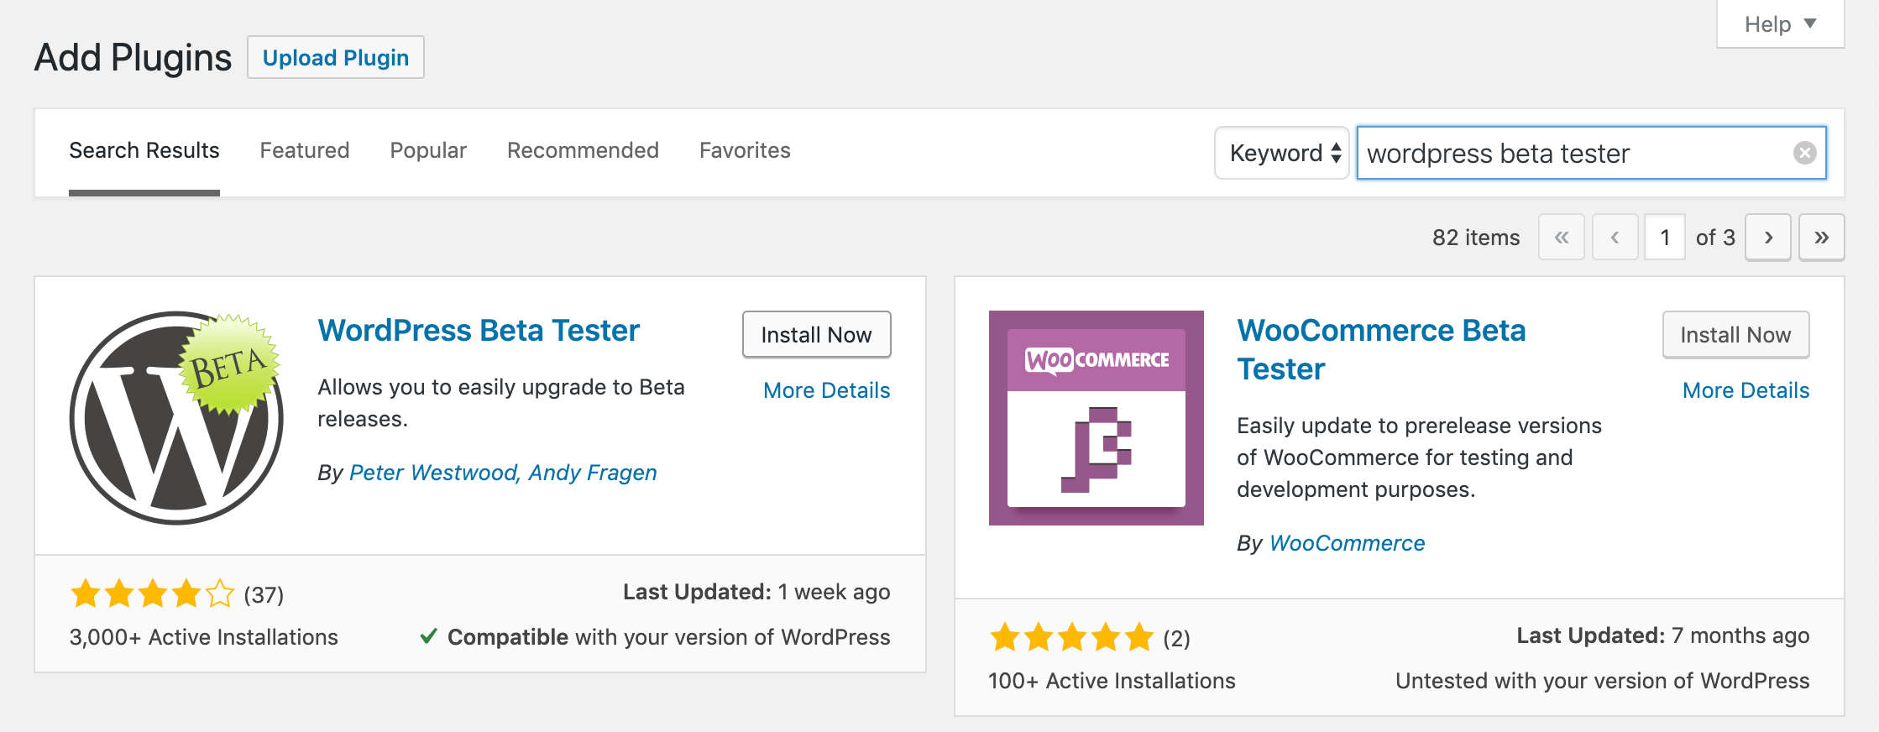The width and height of the screenshot is (1879, 732).
Task: Click the 'Add Plugins' page heading
Action: [133, 58]
